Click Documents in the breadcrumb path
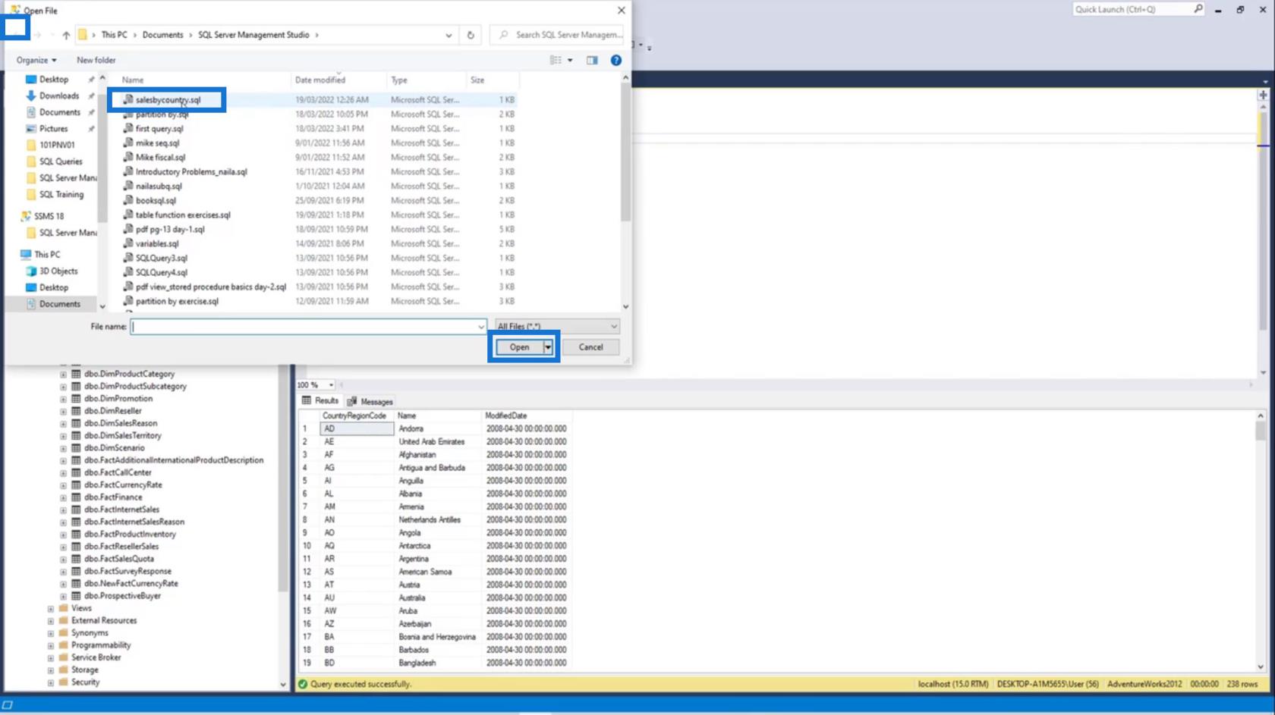1275x715 pixels. [162, 35]
